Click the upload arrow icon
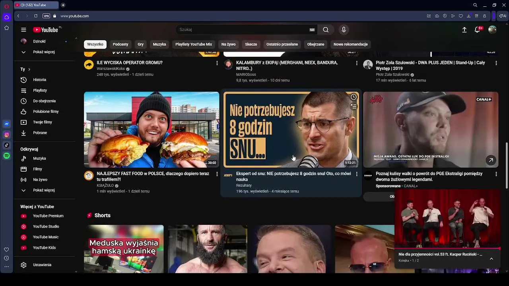 click(464, 30)
